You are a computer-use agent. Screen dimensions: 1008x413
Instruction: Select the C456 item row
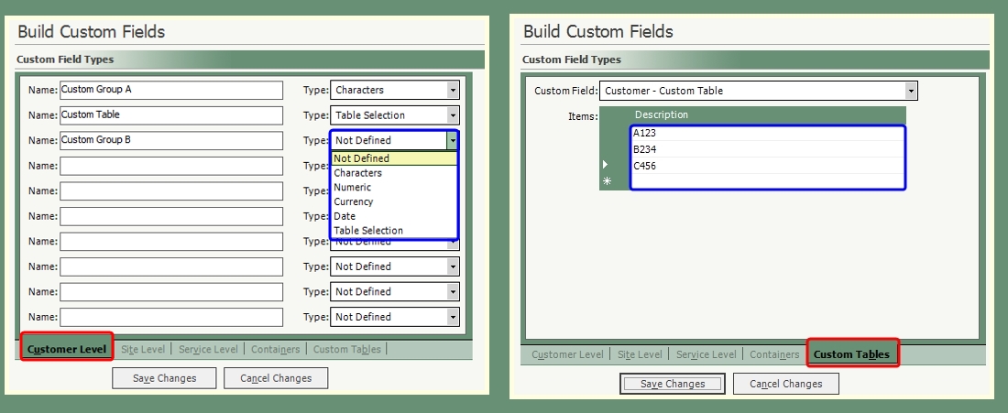(768, 166)
